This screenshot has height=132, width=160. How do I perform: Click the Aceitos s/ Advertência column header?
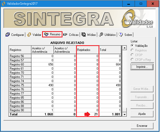point(42,50)
